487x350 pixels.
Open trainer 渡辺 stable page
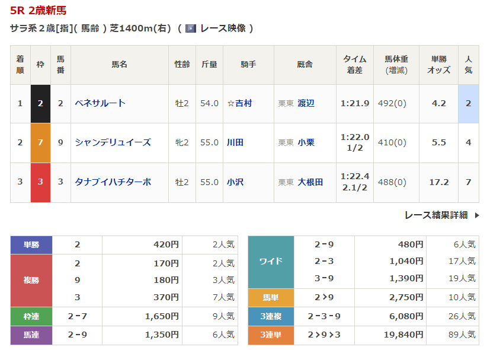click(x=306, y=103)
